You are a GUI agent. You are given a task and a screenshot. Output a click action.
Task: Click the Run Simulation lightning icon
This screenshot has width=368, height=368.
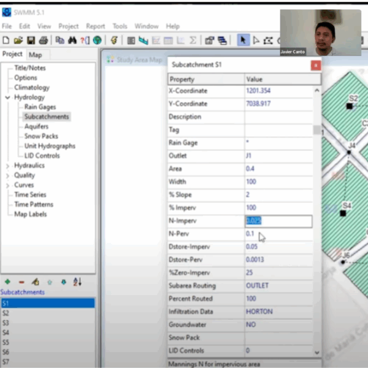(x=114, y=40)
